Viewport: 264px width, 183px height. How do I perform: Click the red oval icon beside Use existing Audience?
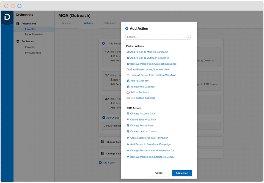pyautogui.click(x=128, y=98)
